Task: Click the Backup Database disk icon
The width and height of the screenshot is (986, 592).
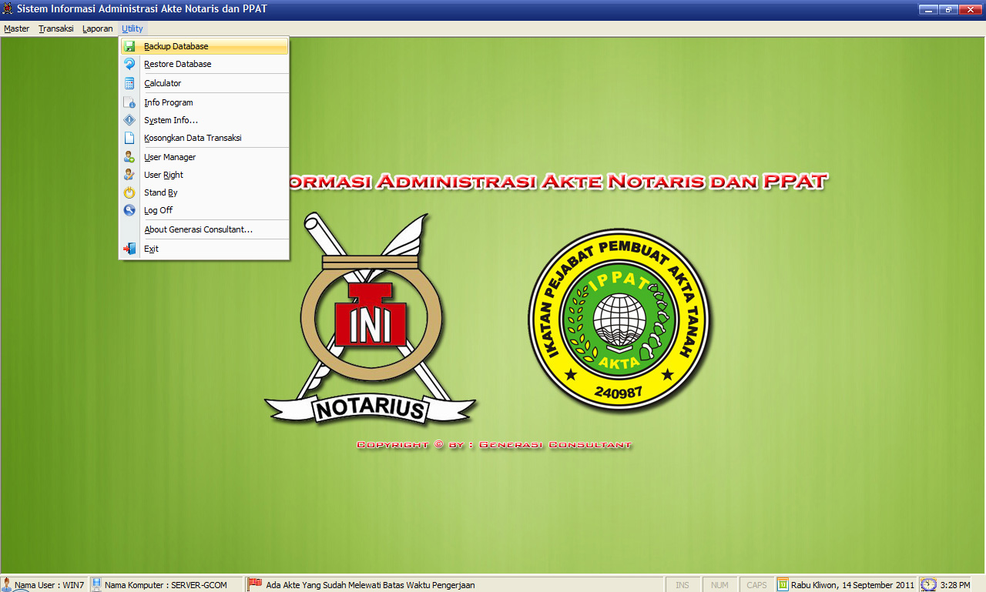Action: click(x=129, y=46)
